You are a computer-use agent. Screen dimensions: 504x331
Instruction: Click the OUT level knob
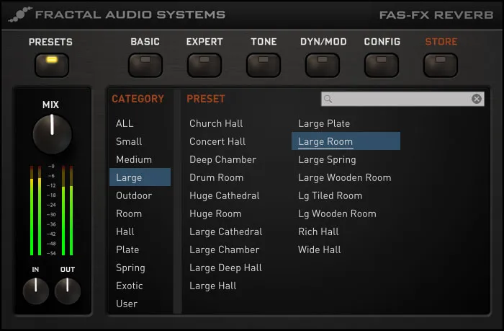tap(68, 291)
